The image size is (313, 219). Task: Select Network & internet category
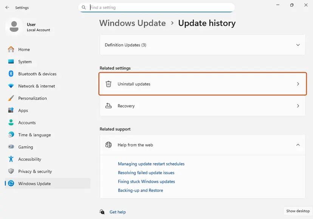click(x=48, y=86)
